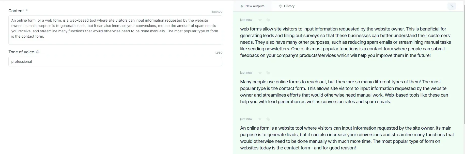
Task: Click the 'Tone of voice' label
Action: pyautogui.click(x=21, y=52)
